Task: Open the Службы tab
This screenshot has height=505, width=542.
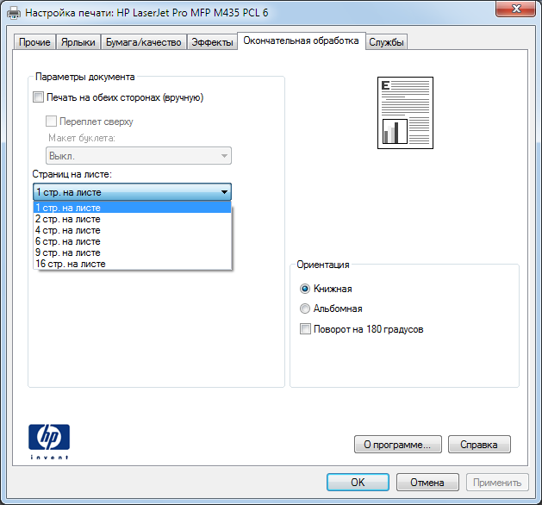Action: [x=386, y=42]
